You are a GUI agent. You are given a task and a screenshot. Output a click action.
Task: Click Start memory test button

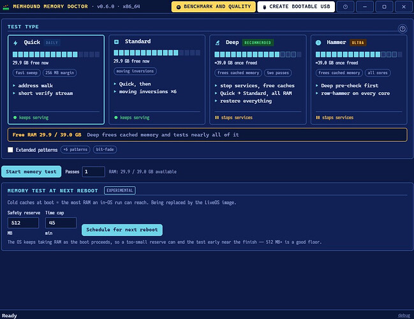(x=31, y=172)
